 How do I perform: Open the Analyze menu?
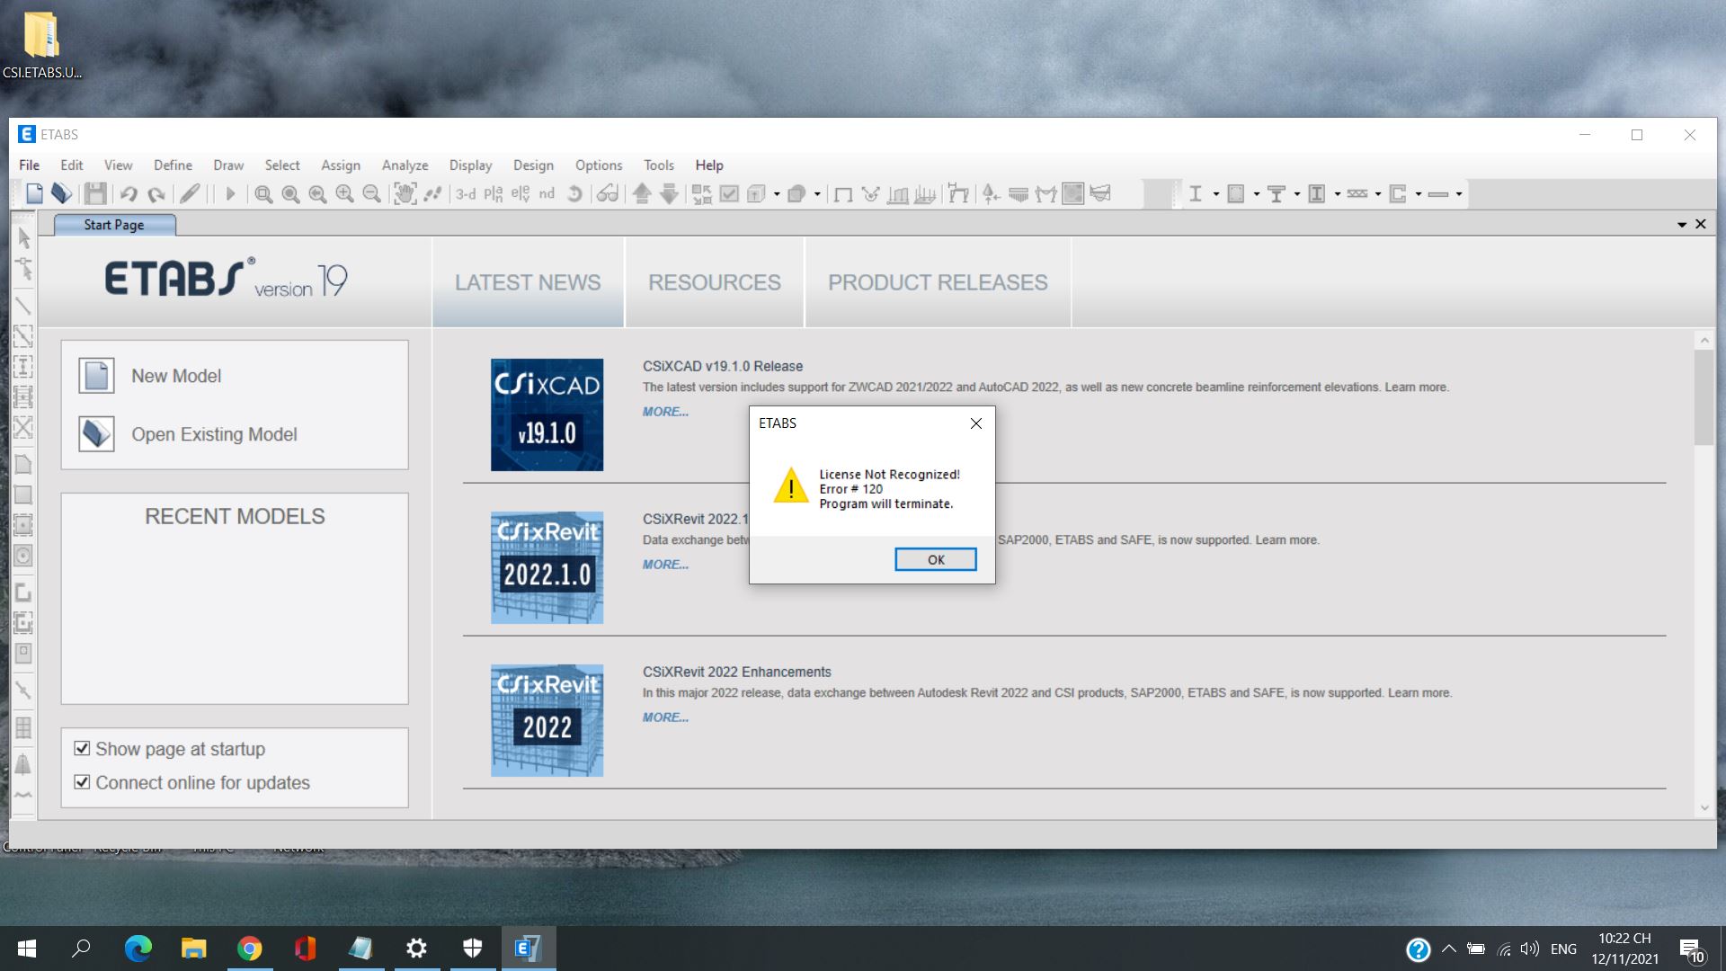pos(405,165)
